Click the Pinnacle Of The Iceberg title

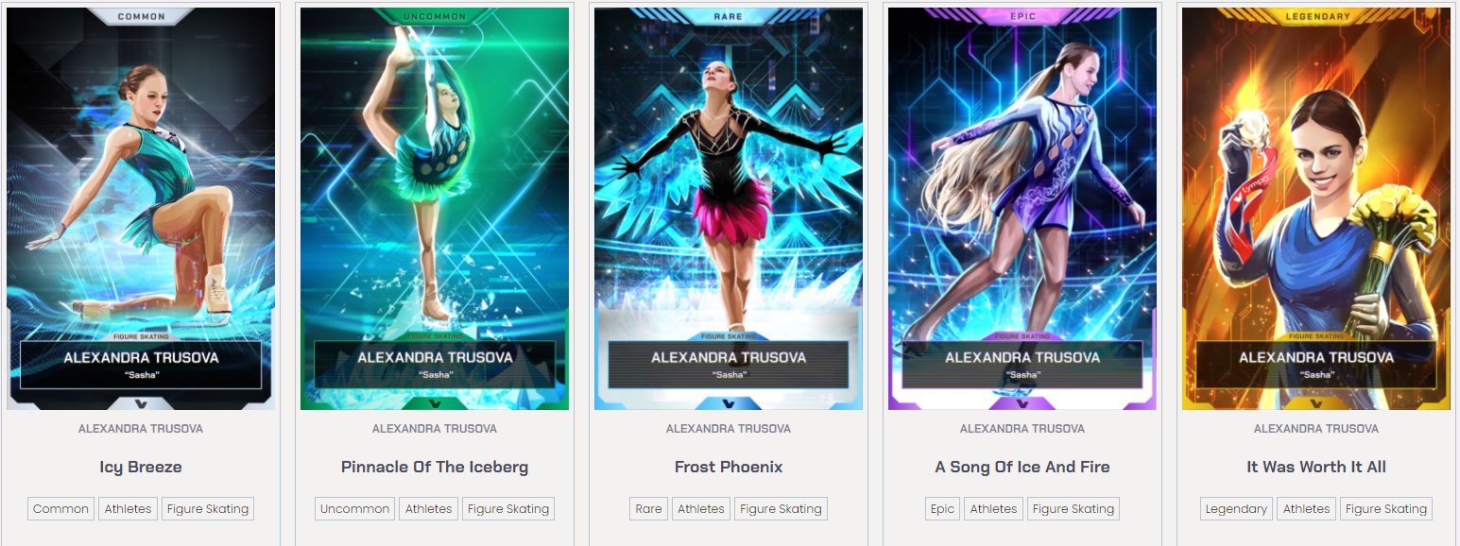click(435, 467)
